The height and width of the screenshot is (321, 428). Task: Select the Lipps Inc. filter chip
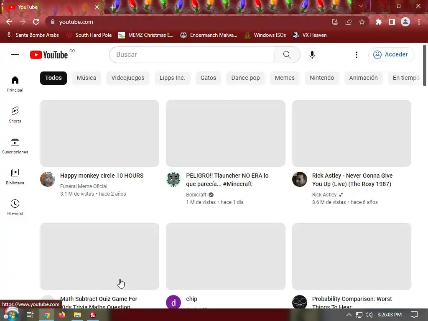coord(172,78)
